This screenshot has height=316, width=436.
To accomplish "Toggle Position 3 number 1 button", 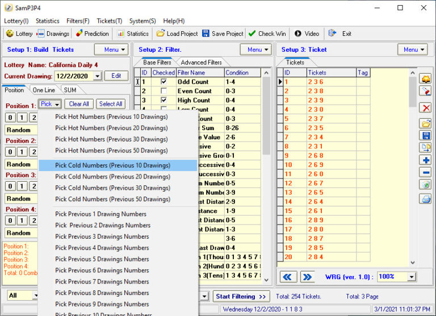I will pos(22,186).
